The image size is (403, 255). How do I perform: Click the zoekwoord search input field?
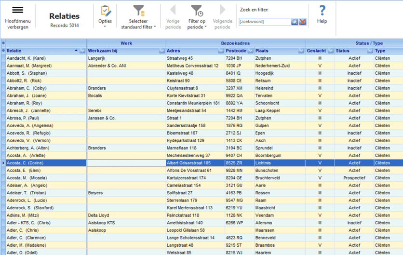[x=264, y=22]
